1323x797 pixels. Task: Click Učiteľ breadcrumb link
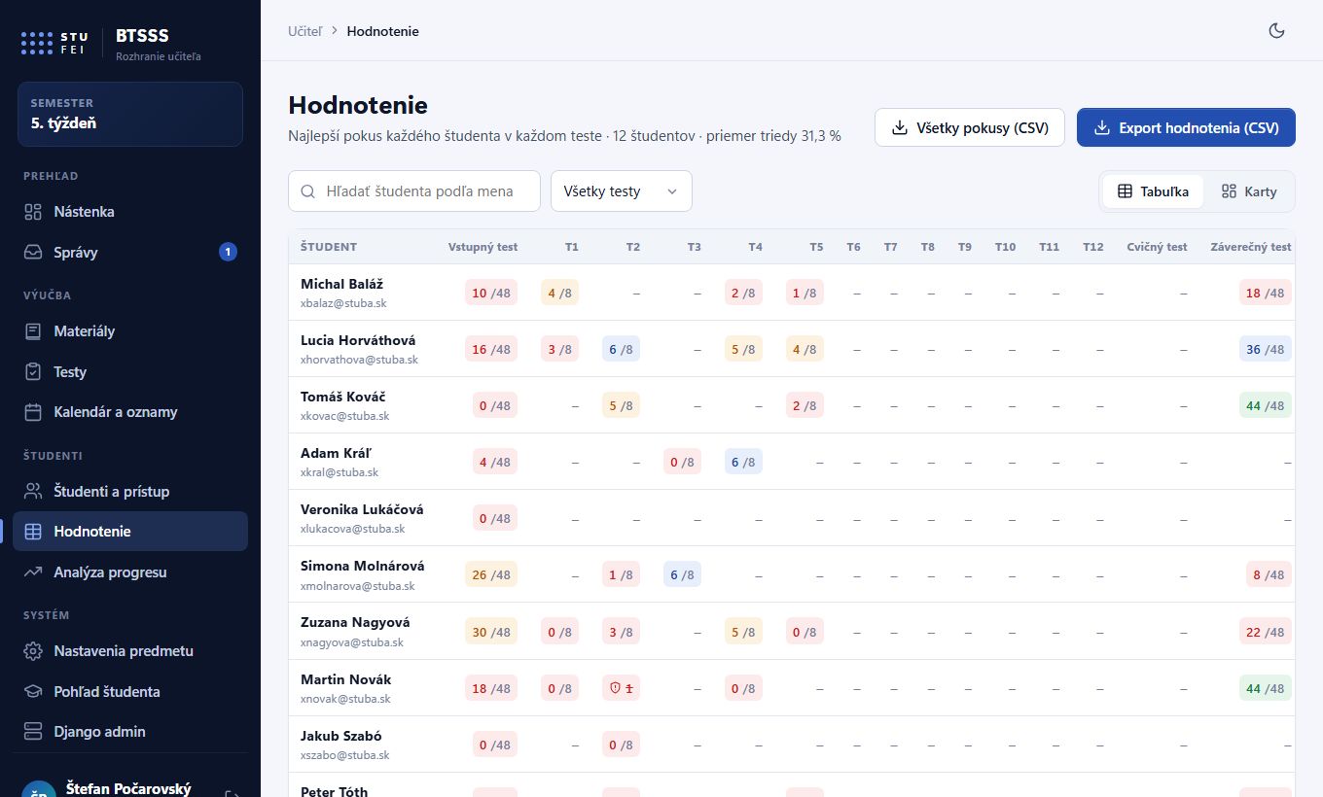pyautogui.click(x=304, y=31)
